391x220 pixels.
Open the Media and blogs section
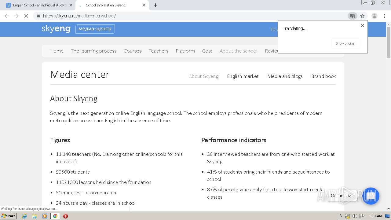coord(285,76)
